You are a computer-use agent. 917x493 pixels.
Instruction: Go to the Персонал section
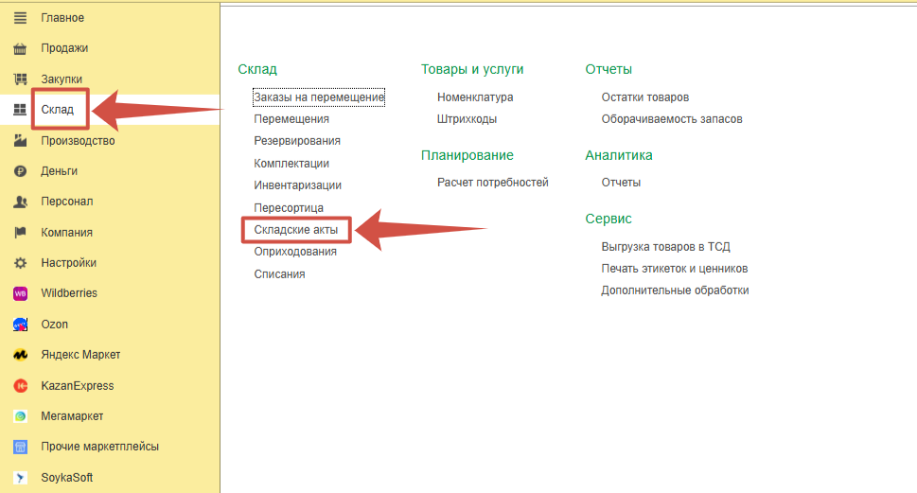pyautogui.click(x=66, y=202)
